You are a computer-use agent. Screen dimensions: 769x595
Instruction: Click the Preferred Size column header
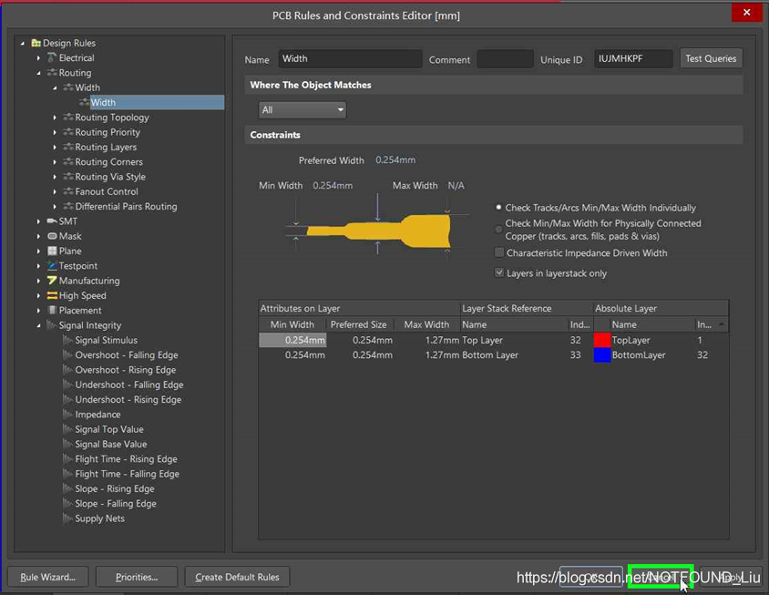(x=358, y=324)
